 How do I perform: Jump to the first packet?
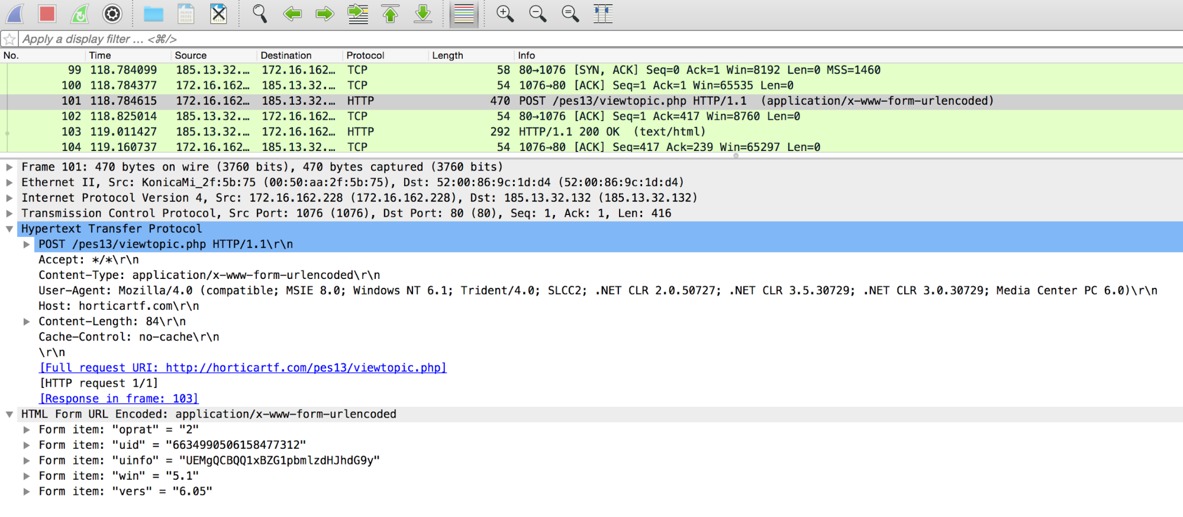tap(390, 13)
